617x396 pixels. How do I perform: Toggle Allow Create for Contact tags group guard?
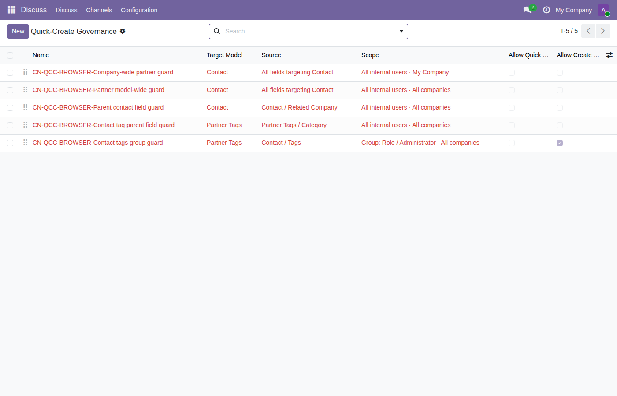(x=560, y=143)
